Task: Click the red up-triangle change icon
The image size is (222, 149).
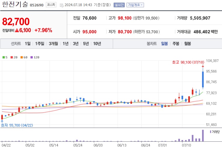Action: pos(17,30)
